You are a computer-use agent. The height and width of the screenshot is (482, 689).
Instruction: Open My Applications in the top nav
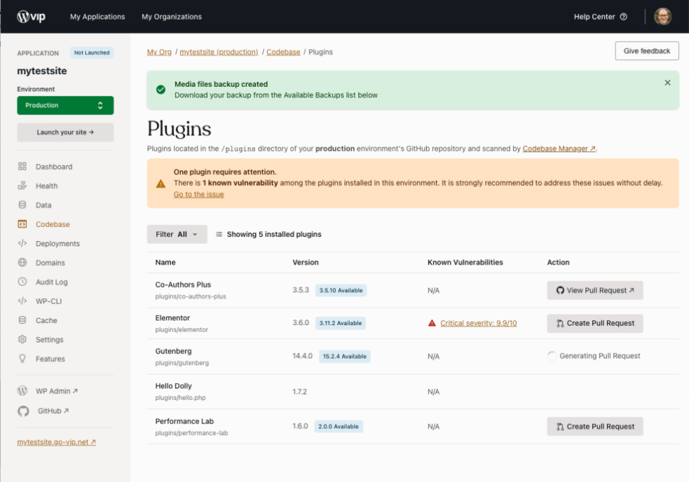[98, 17]
